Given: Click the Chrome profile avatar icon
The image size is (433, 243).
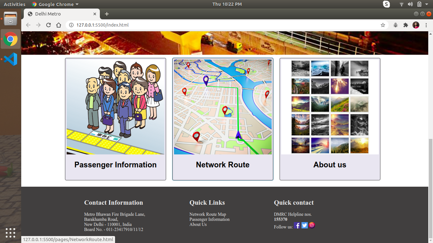Looking at the screenshot, I should (x=416, y=25).
